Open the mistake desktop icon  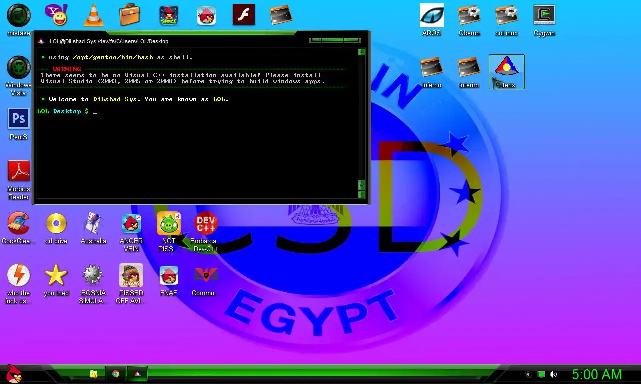19,20
